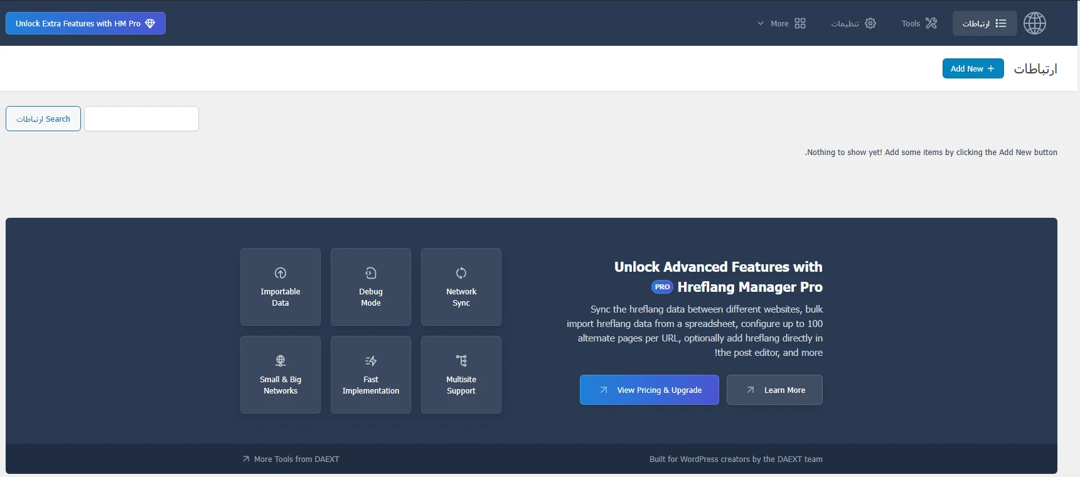Open the Tools menu item
1080x477 pixels.
tap(919, 23)
